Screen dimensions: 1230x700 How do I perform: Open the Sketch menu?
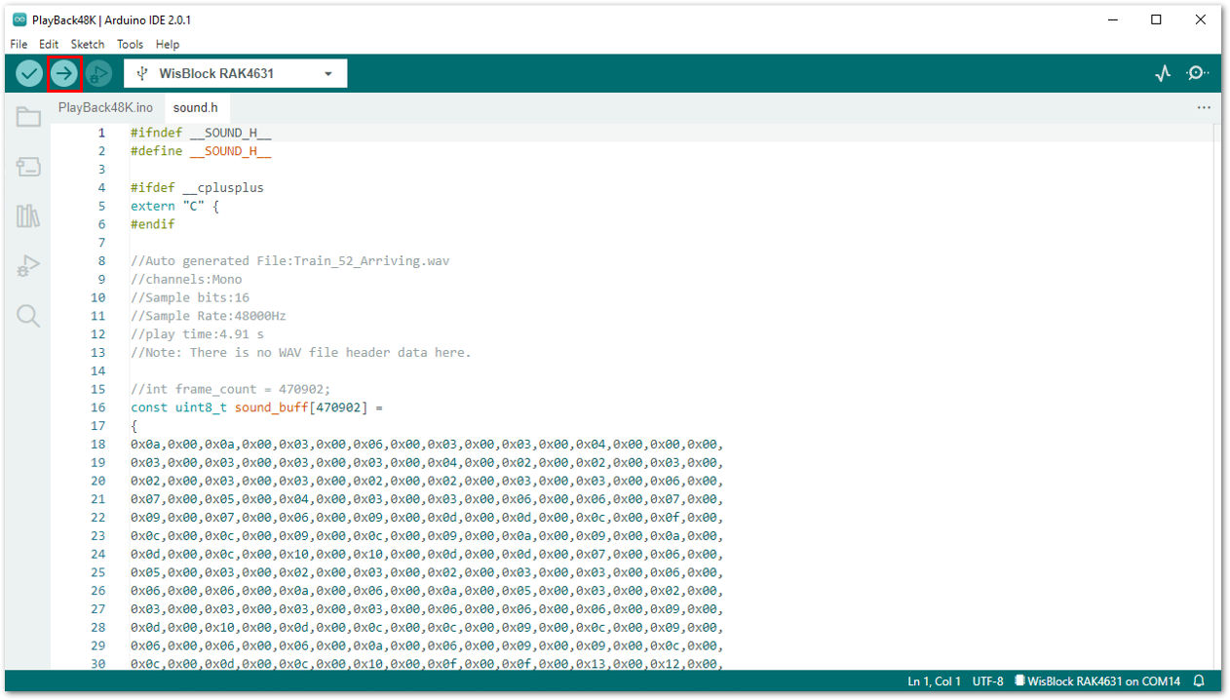pyautogui.click(x=88, y=44)
